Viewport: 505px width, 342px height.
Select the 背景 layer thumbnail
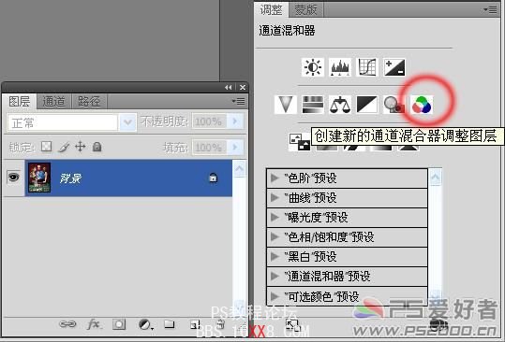[39, 178]
